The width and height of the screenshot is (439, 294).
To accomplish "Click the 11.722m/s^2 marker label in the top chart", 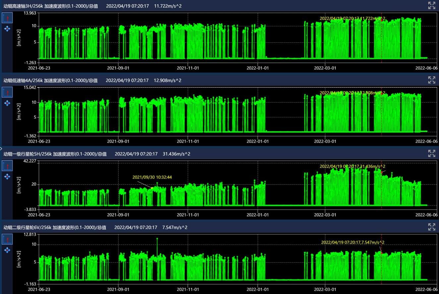I will tap(352, 19).
